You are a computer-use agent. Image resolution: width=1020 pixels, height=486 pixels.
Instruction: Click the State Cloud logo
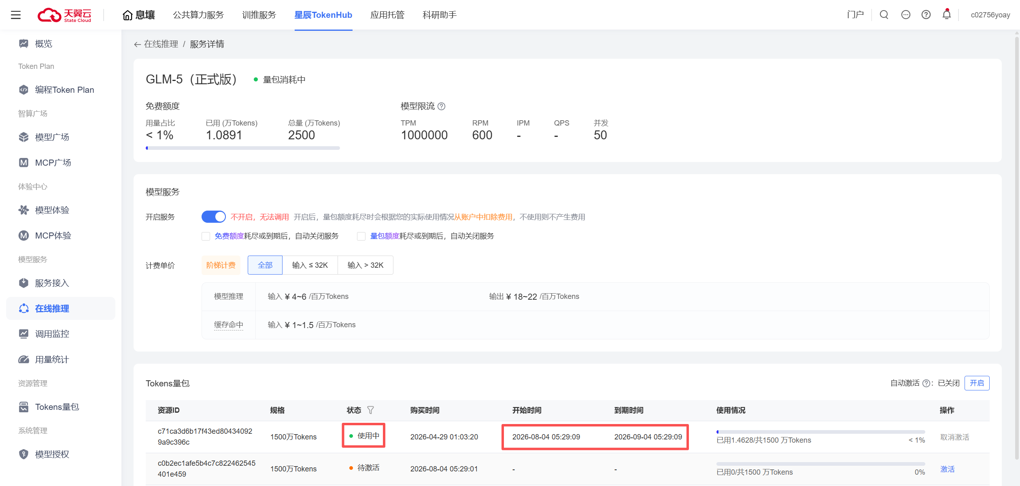[x=64, y=15]
